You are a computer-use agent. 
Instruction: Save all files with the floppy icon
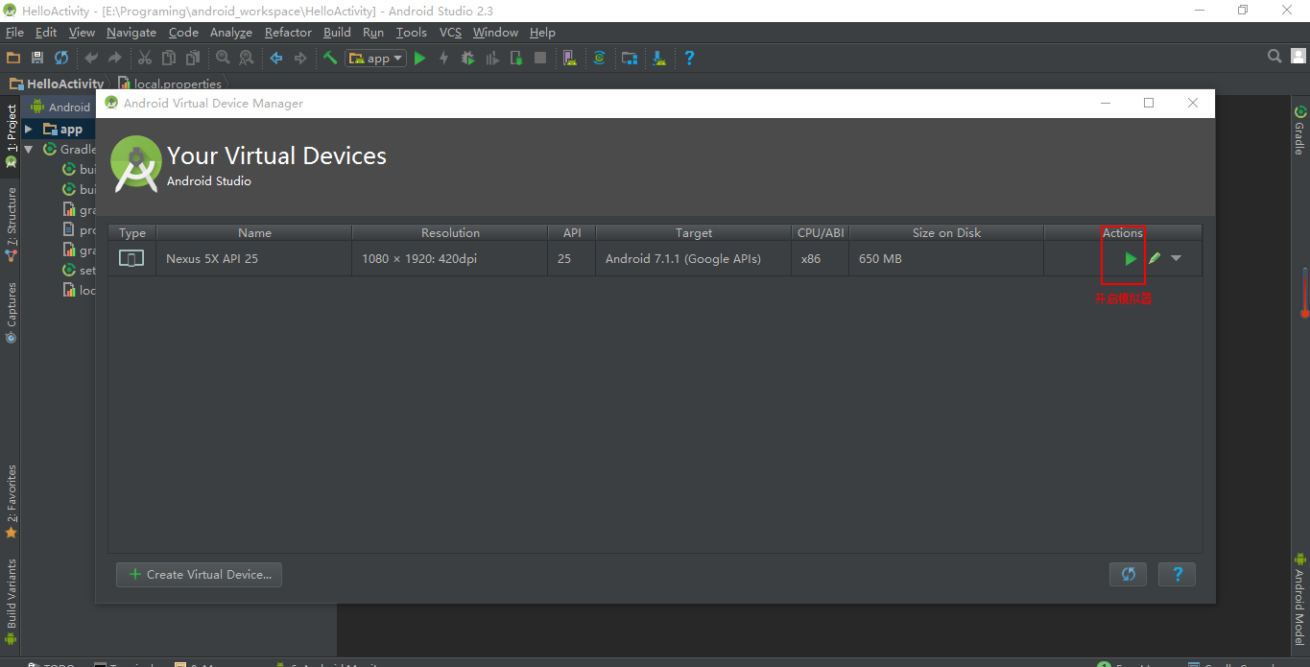(37, 59)
